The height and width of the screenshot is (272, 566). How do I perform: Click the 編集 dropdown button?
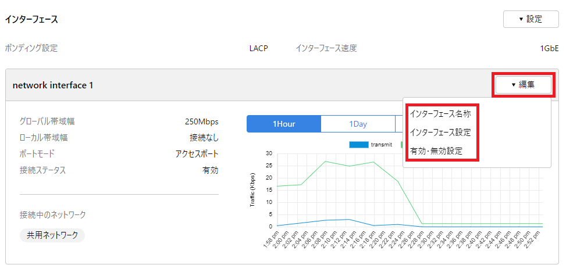pos(522,85)
